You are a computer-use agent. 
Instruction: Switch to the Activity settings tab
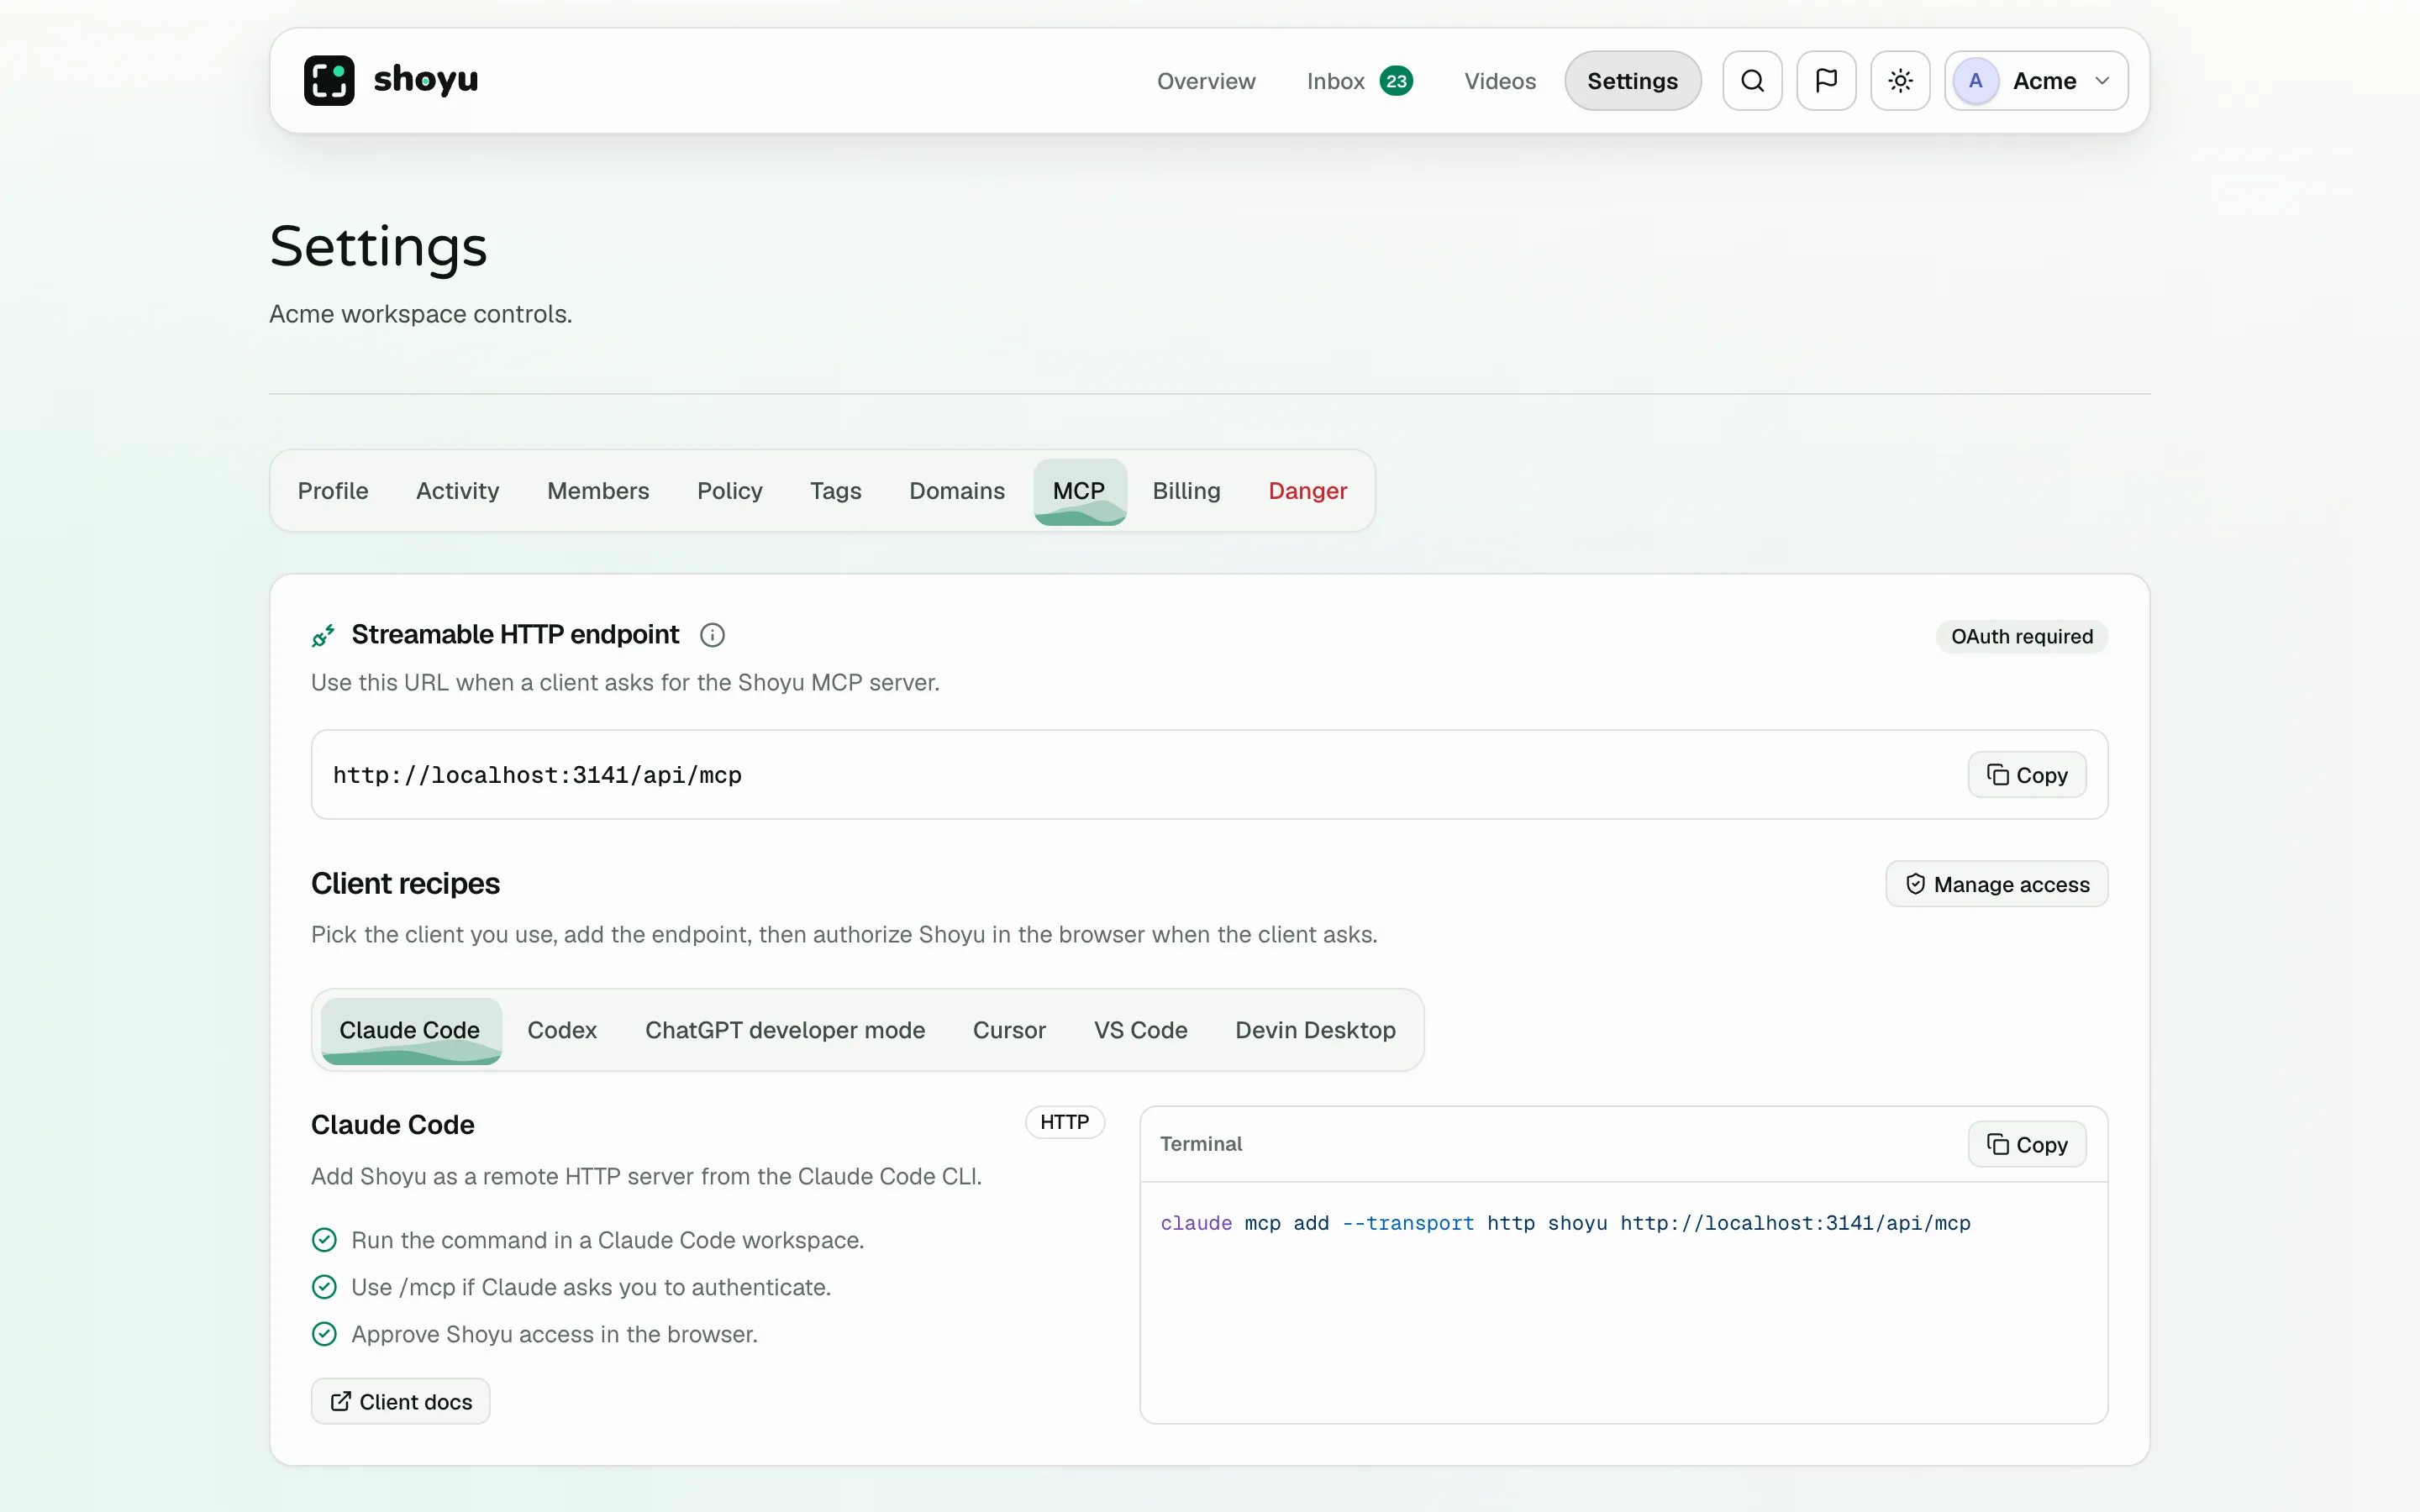pos(457,491)
